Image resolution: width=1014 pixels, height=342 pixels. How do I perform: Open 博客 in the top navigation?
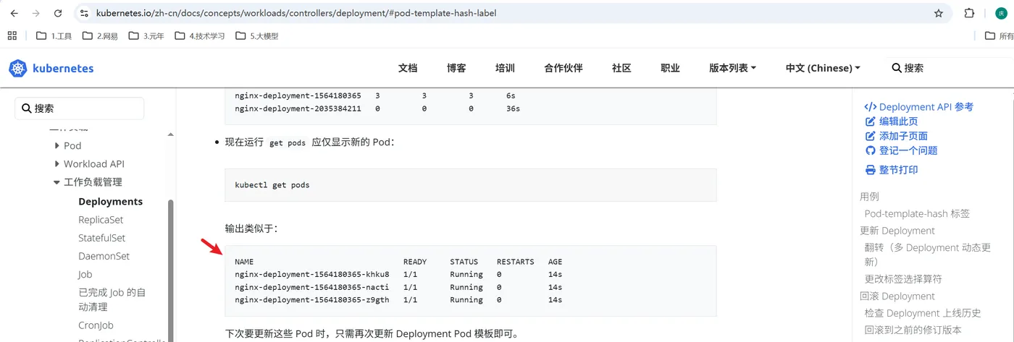[x=456, y=68]
